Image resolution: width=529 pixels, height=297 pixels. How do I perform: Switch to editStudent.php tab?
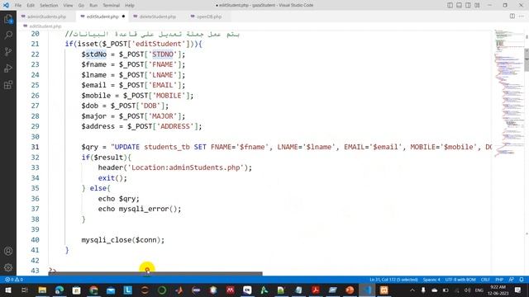[102, 16]
